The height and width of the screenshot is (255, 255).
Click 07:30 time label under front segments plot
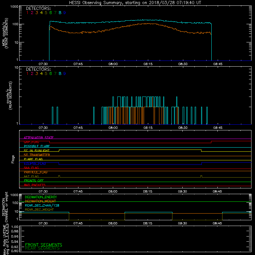43,64
